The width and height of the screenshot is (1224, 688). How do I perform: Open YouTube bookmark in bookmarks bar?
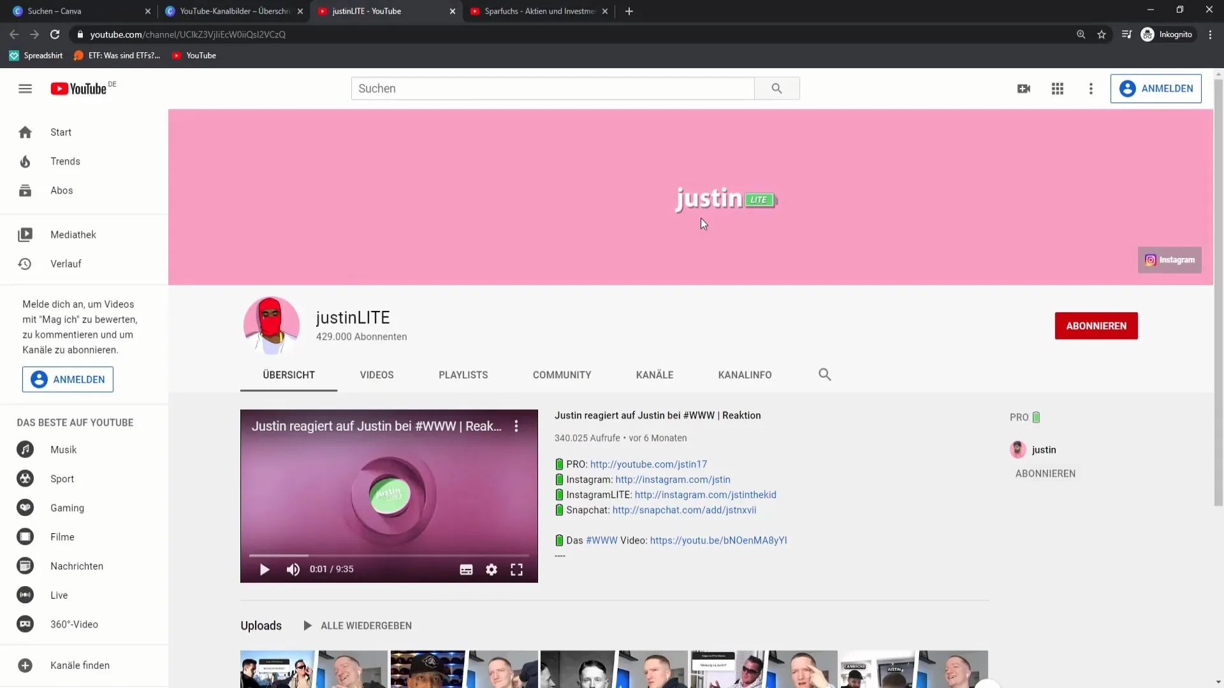194,55
